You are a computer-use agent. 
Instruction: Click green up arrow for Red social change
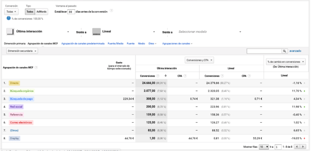point(304,107)
